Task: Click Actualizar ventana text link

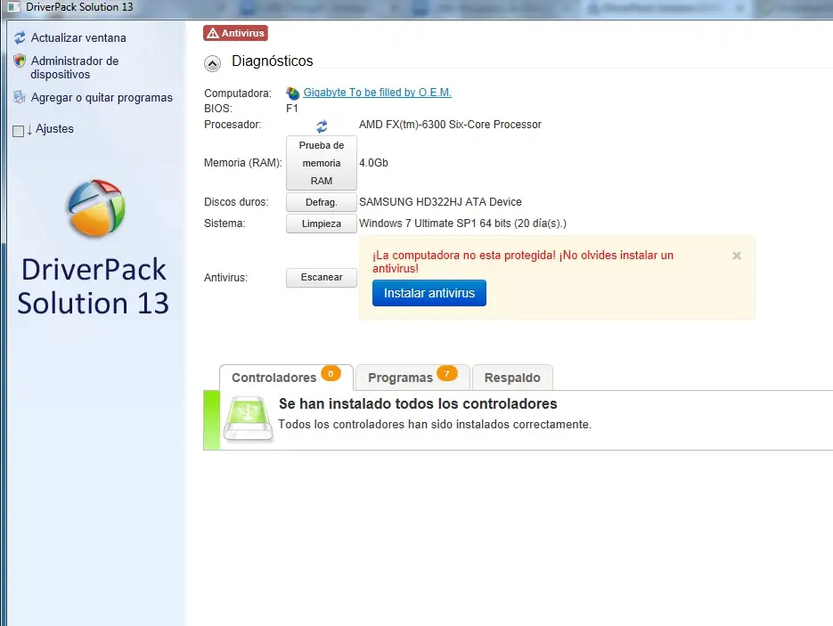Action: click(x=78, y=37)
